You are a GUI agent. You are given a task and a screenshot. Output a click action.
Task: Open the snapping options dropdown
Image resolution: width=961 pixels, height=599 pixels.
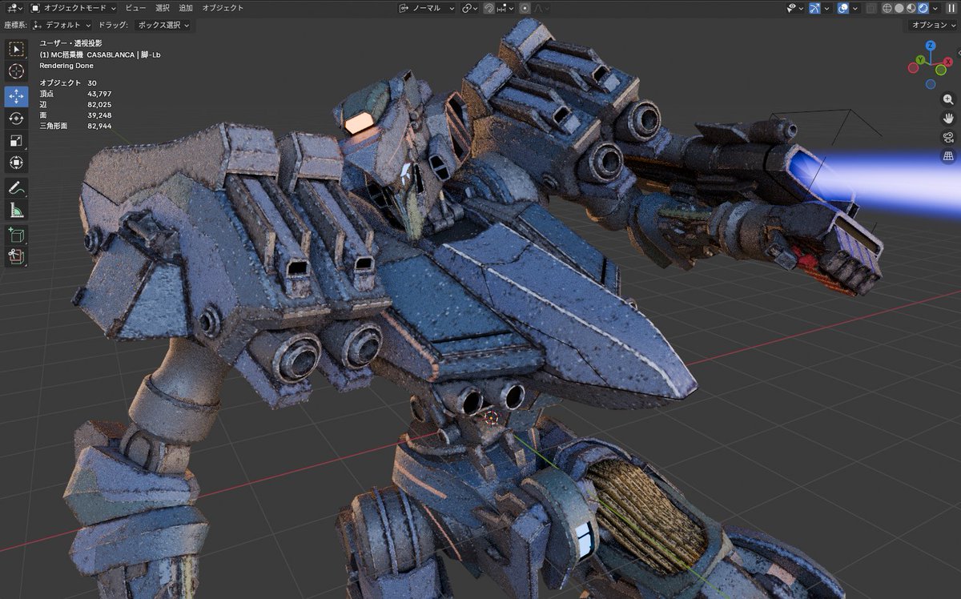(x=505, y=7)
